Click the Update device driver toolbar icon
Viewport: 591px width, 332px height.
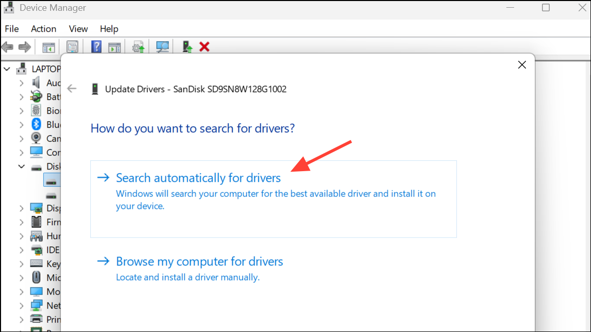(138, 47)
